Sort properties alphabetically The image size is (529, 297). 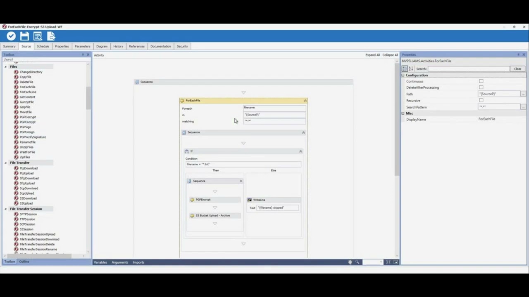[x=411, y=68]
